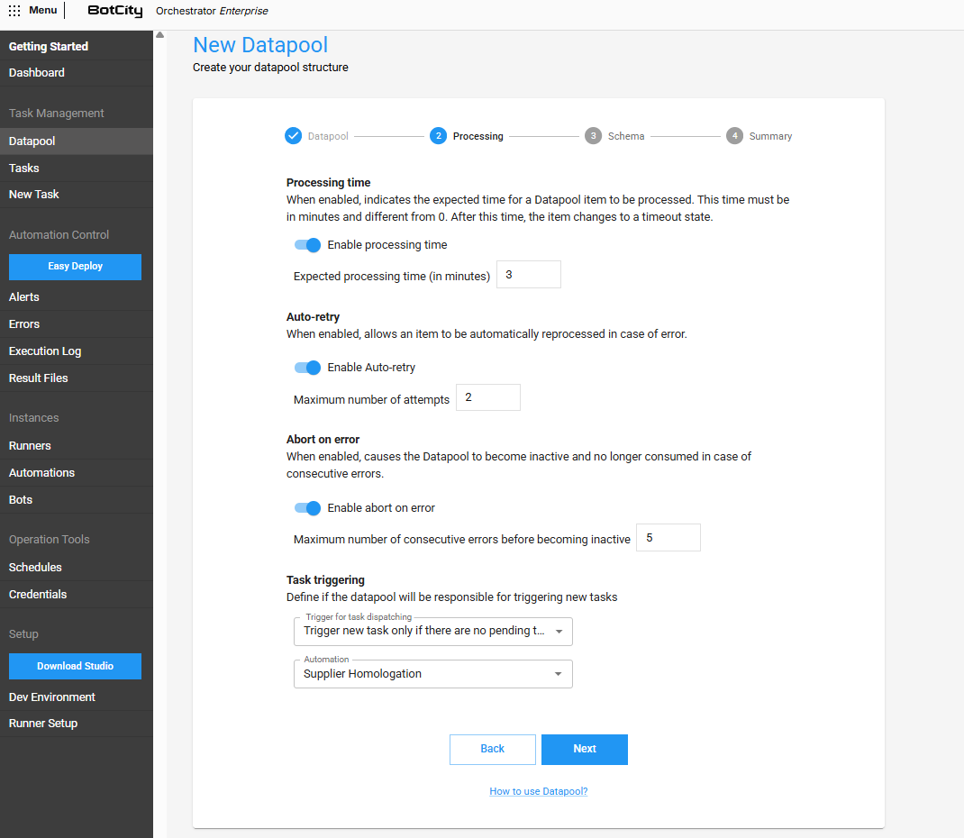Open How to use Datapool link

(539, 791)
